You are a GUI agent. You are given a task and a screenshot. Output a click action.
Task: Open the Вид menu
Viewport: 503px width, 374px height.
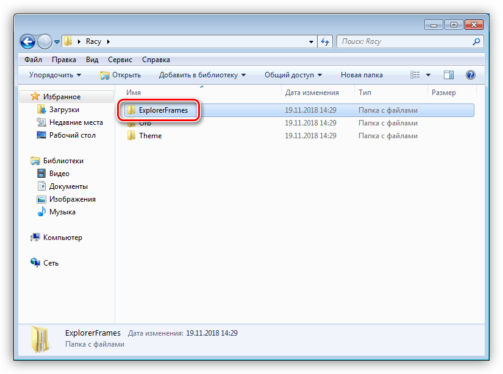pyautogui.click(x=92, y=60)
